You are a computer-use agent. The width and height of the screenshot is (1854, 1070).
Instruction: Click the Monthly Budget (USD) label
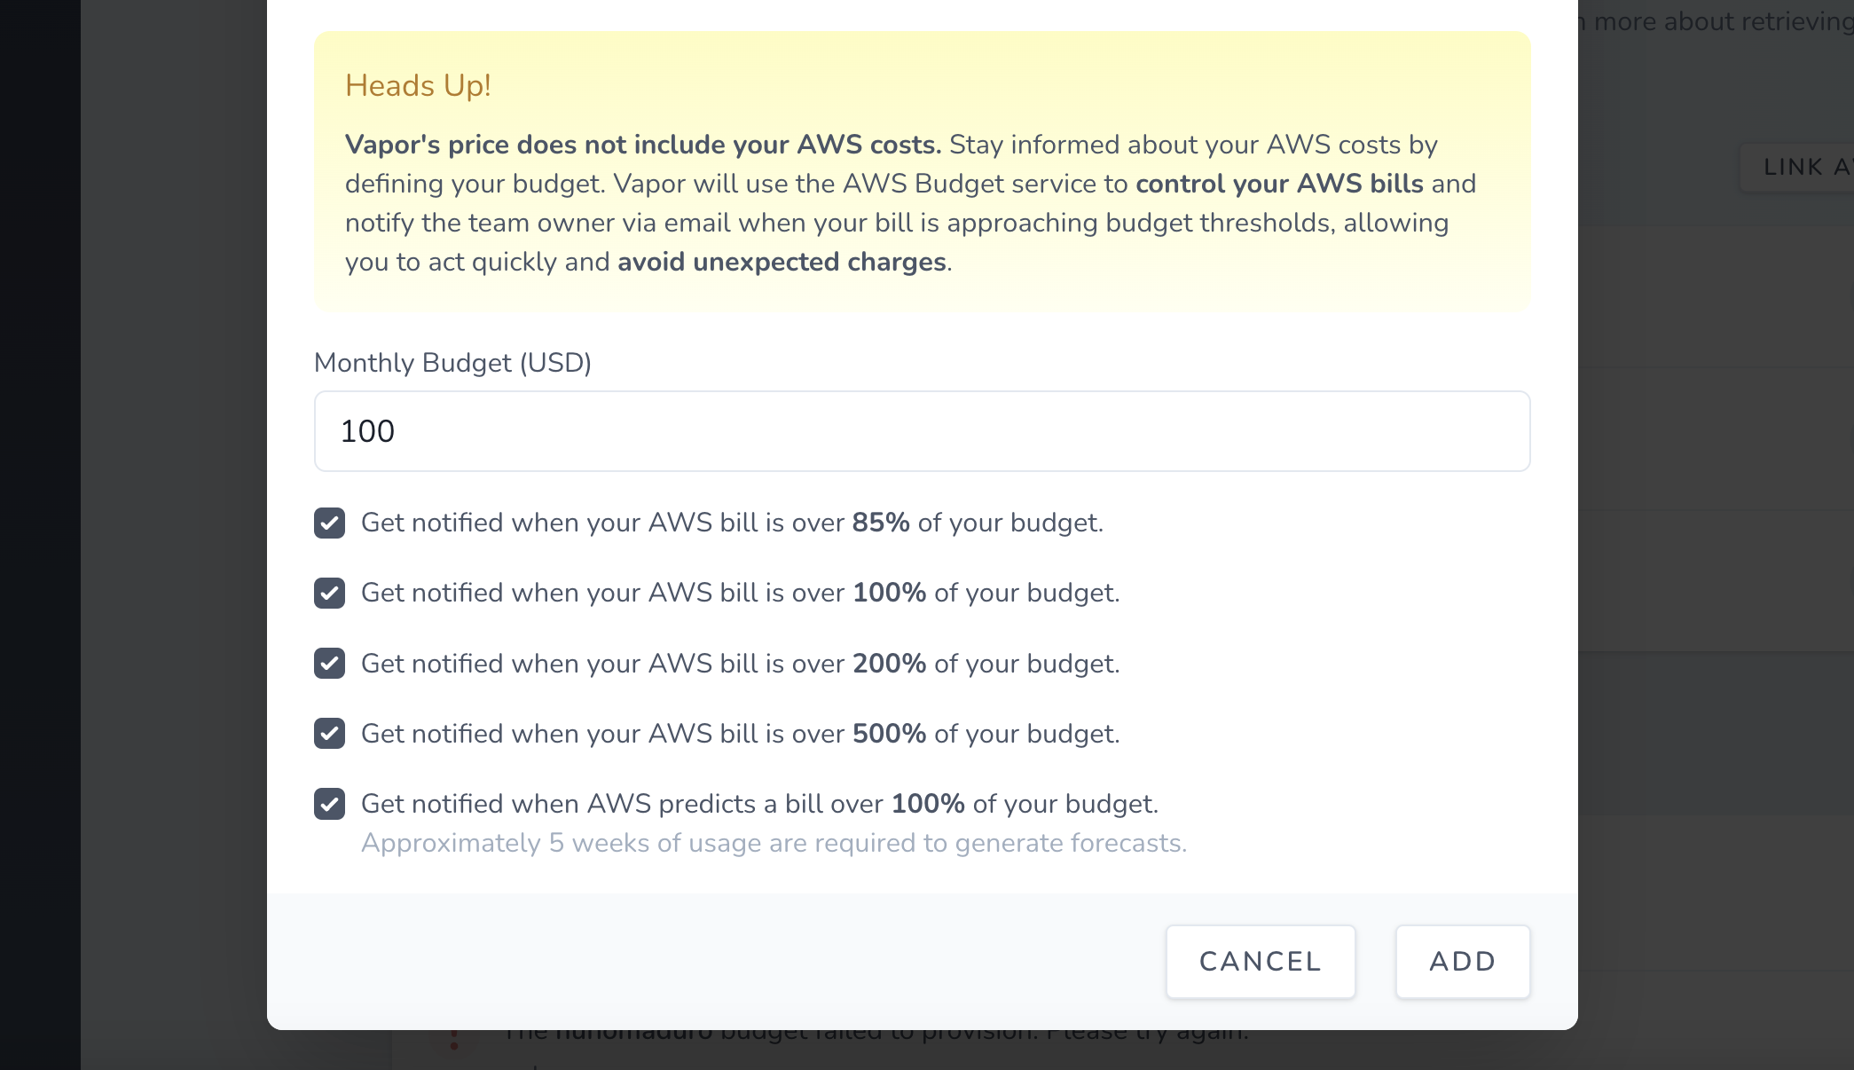click(452, 363)
